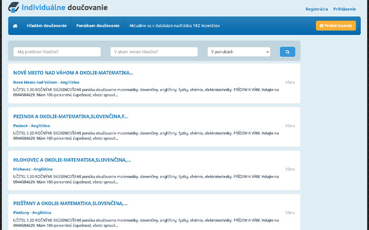This screenshot has height=230, width=369.
Task: Click the 'Pridať inzerát' button
Action: [x=336, y=26]
